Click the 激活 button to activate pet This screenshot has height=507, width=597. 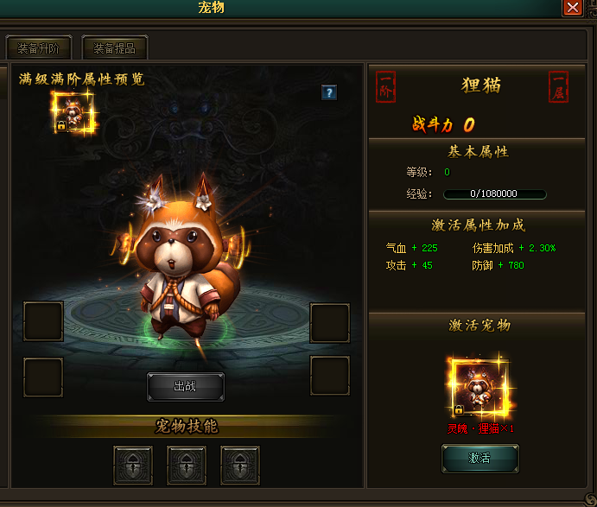[x=480, y=459]
